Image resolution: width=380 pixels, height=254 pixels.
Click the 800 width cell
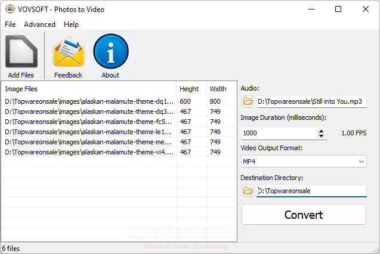click(215, 101)
